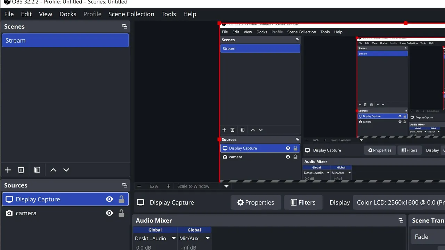Click the Global header above Mic/Aux

click(x=194, y=230)
